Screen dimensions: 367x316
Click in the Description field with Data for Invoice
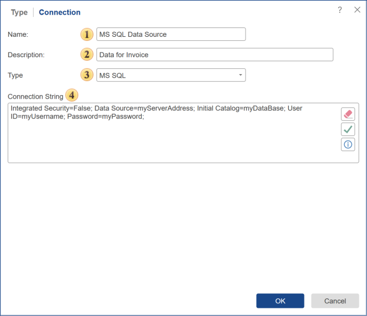point(214,55)
